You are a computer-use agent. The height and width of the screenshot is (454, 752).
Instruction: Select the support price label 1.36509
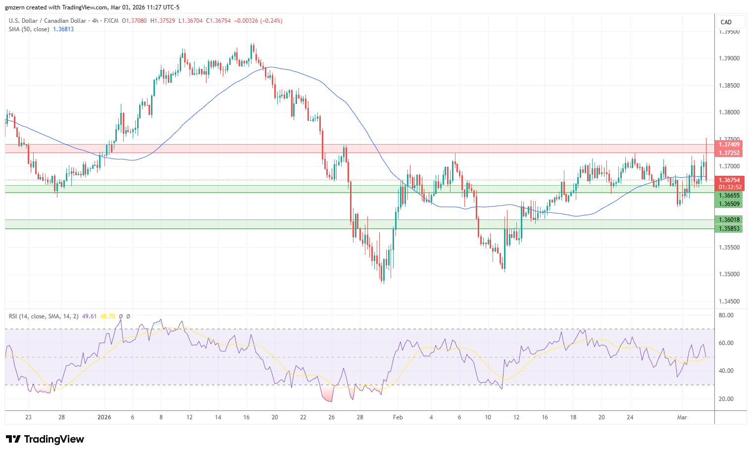coord(729,204)
